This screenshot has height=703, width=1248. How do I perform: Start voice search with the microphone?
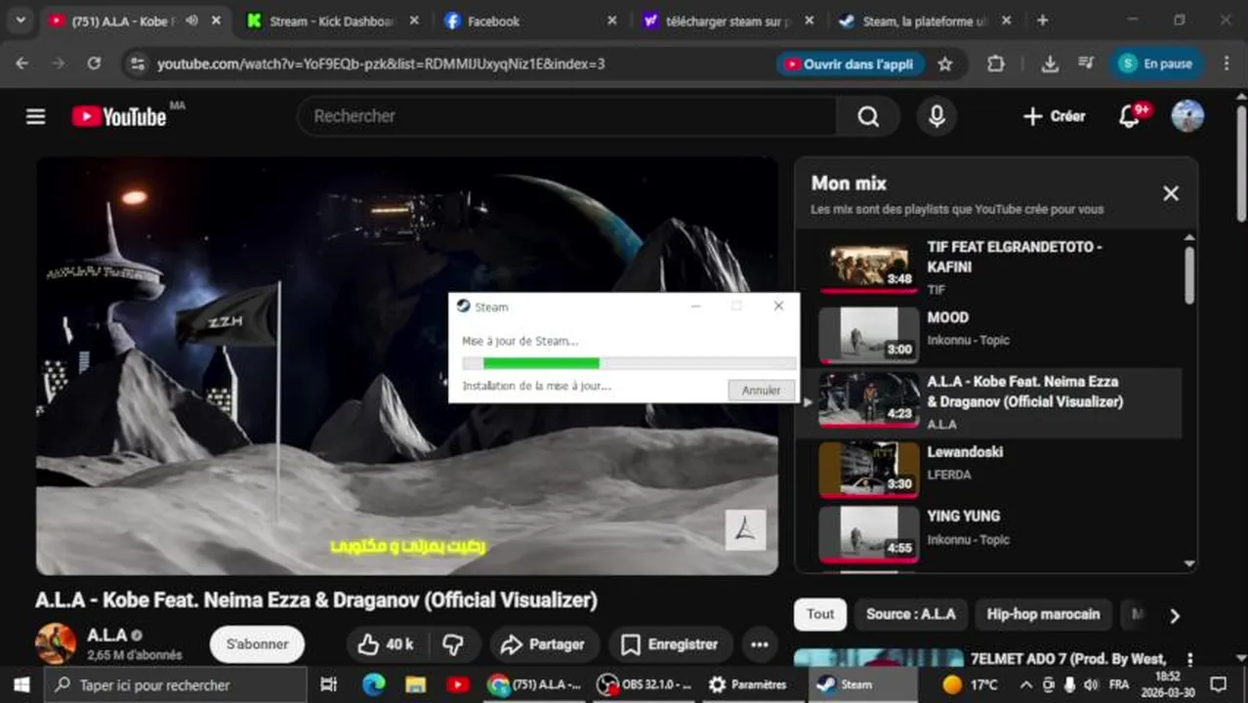(936, 116)
